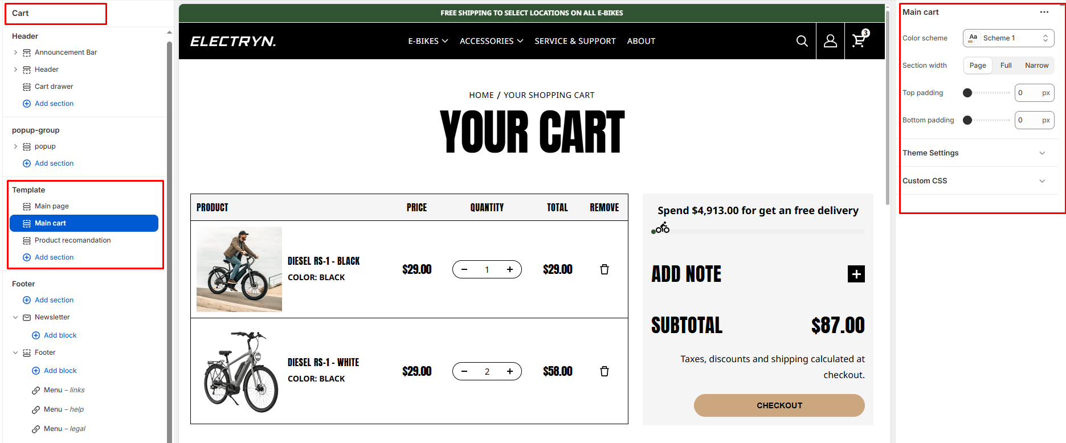Screen dimensions: 1066x443
Task: Click the Top padding slider handle
Action: coord(967,93)
